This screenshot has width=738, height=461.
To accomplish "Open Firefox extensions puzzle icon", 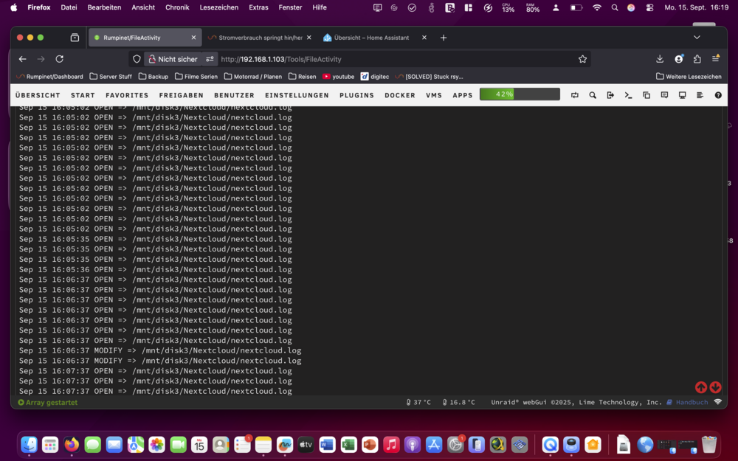I will [x=697, y=59].
